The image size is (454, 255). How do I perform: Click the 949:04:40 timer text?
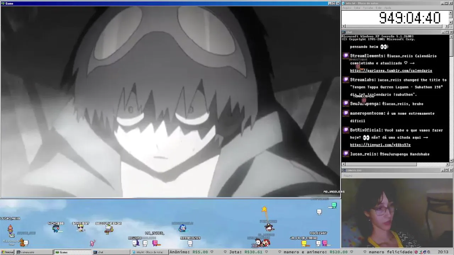tap(410, 18)
